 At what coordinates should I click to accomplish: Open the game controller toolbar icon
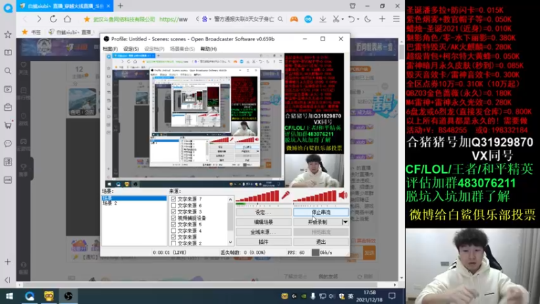(294, 20)
